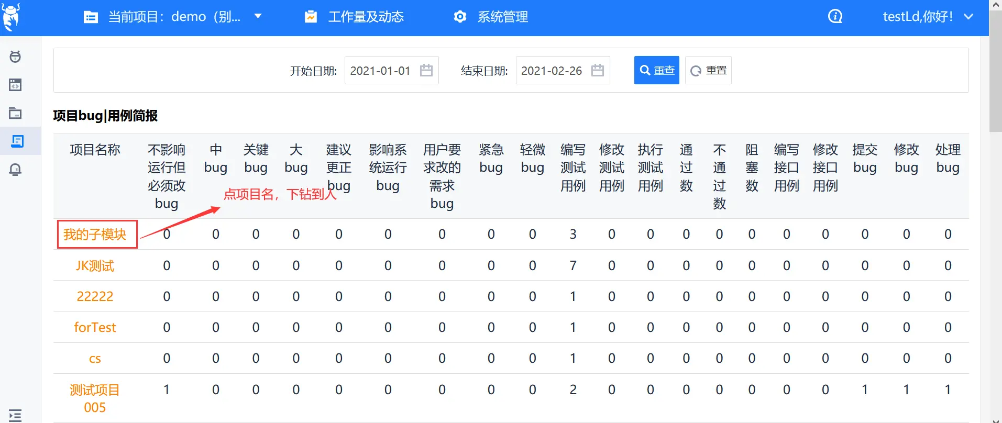Click 阻塞数 column header
This screenshot has width=1002, height=423.
click(x=752, y=168)
